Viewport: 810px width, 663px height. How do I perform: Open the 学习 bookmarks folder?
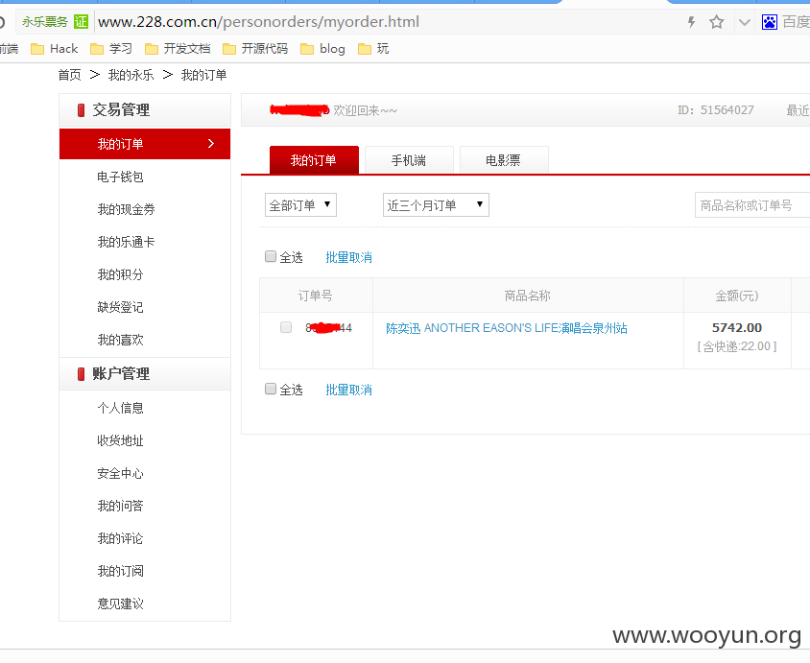coord(111,49)
